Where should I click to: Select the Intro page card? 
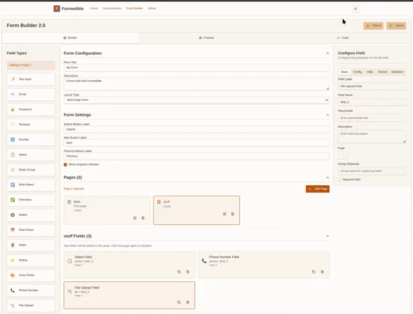(107, 210)
